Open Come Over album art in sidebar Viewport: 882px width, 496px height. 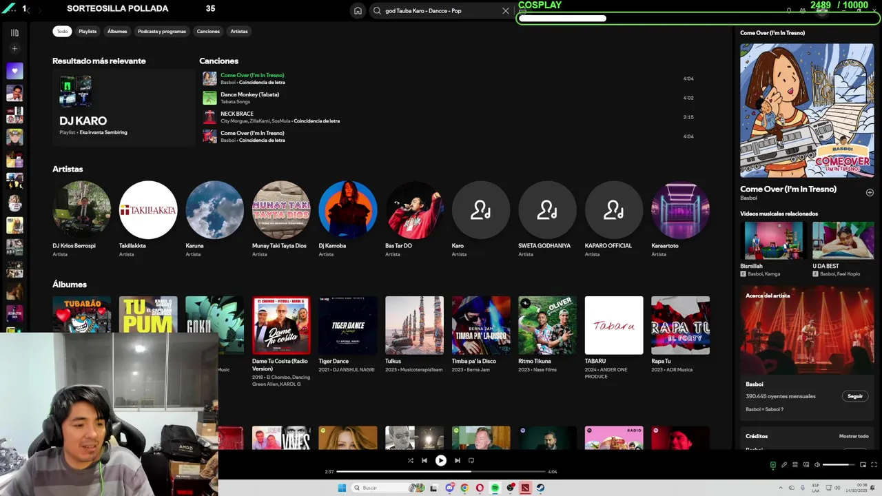807,110
